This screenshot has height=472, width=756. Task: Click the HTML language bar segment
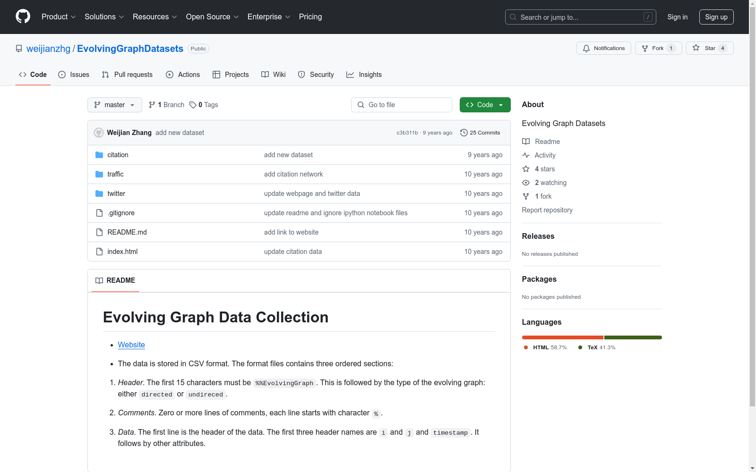[x=563, y=337]
